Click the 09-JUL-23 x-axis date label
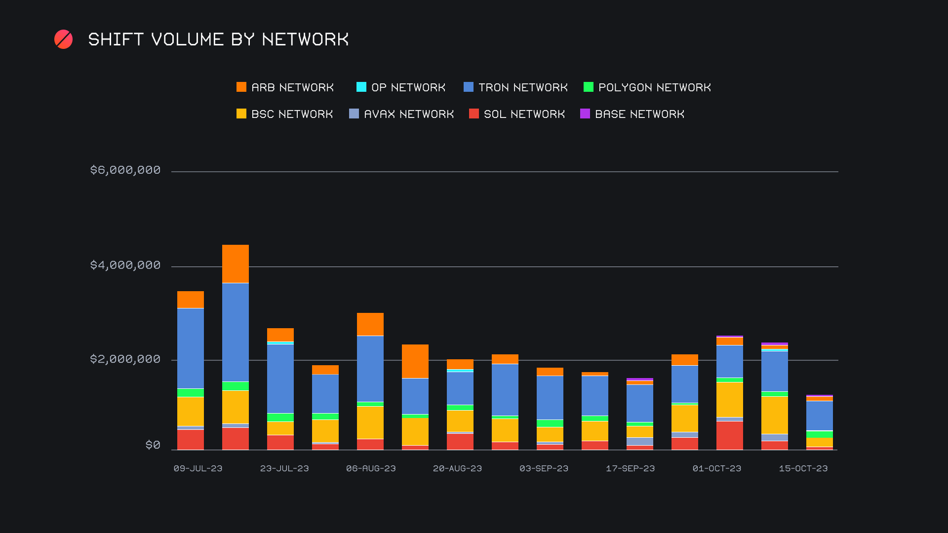948x533 pixels. 198,468
